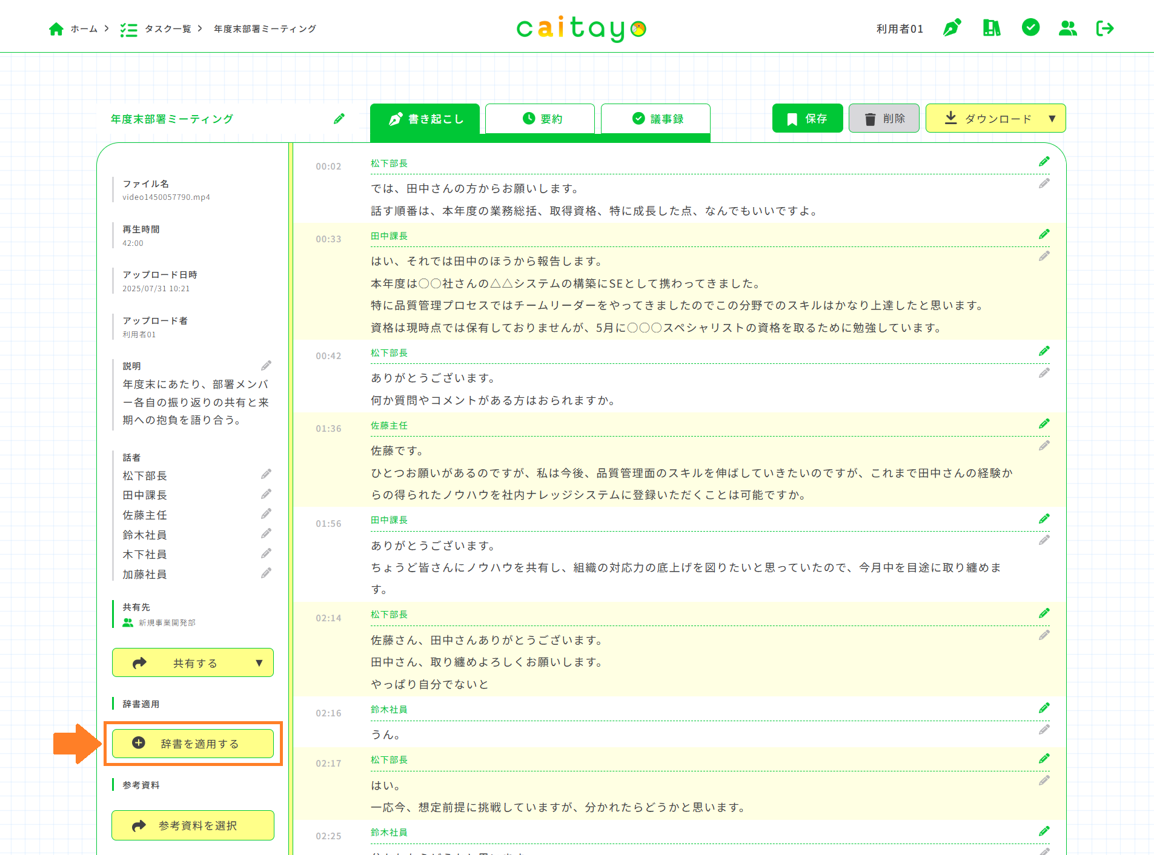The width and height of the screenshot is (1154, 855).
Task: Open the dictionary book icon in header
Action: [x=991, y=28]
